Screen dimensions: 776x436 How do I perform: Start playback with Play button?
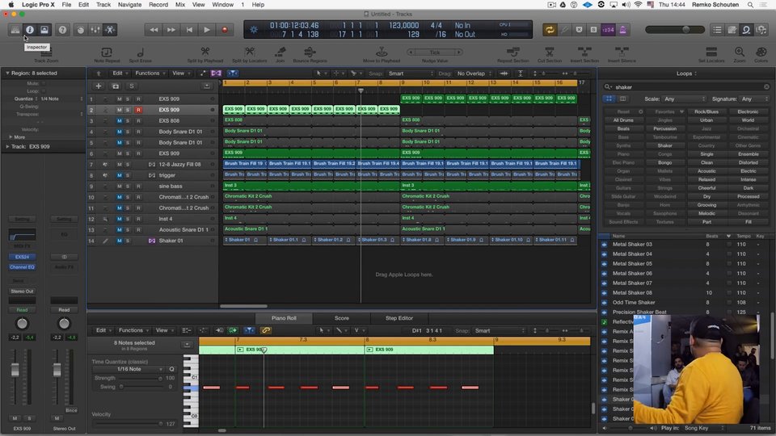[207, 30]
